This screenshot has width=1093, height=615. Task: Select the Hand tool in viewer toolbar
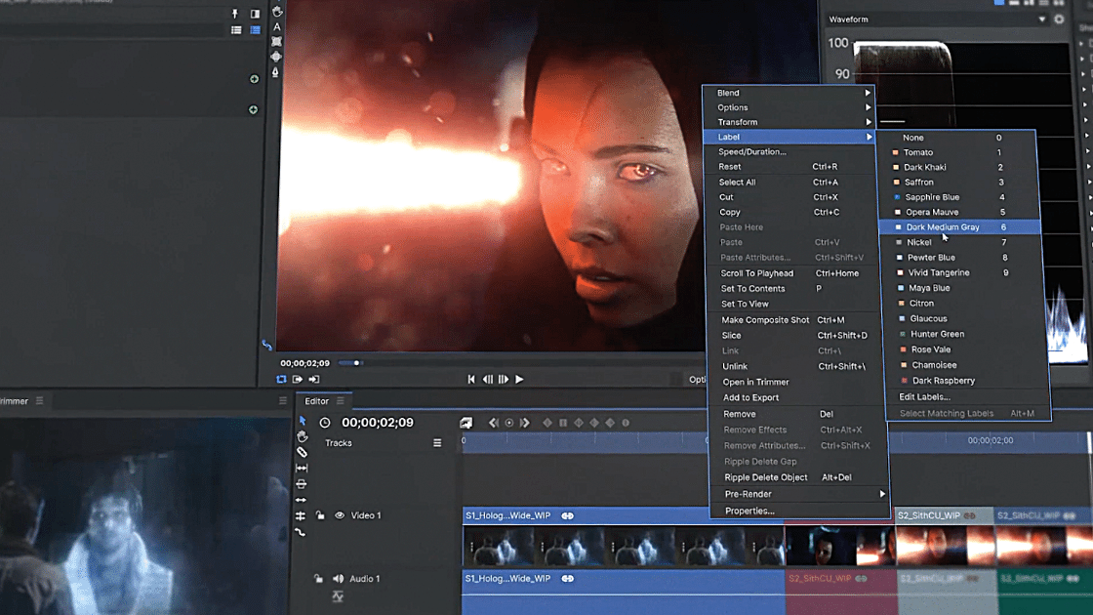click(277, 12)
